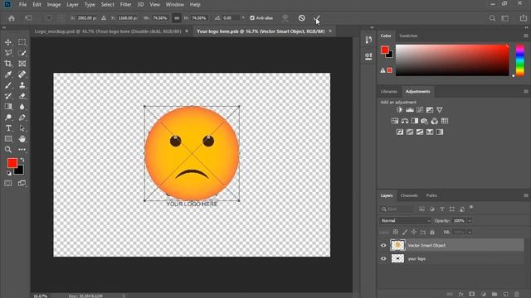Cancel the transform
Image resolution: width=531 pixels, height=298 pixels.
301,18
